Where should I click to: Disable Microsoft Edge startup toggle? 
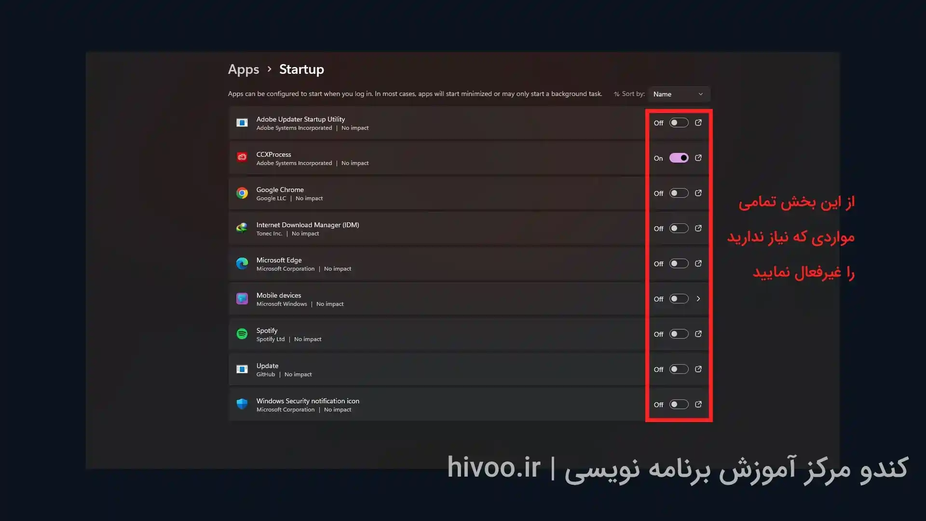(678, 263)
